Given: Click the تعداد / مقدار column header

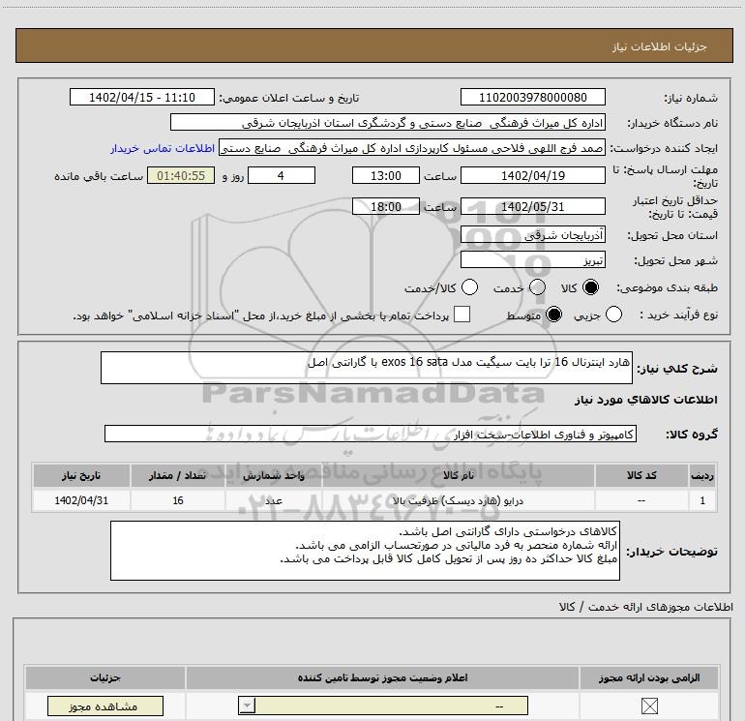Looking at the screenshot, I should point(178,476).
